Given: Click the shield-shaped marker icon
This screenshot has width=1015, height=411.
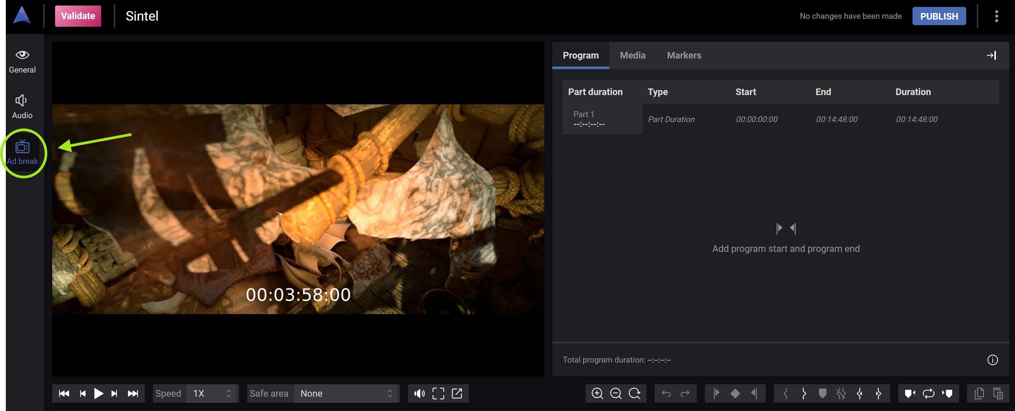Looking at the screenshot, I should (x=823, y=393).
